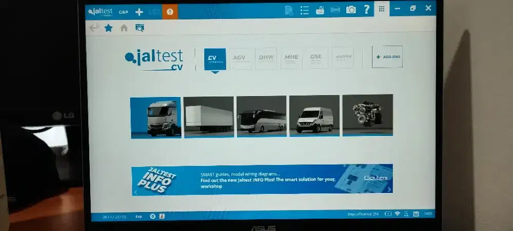Select the CV module tab

coord(215,59)
